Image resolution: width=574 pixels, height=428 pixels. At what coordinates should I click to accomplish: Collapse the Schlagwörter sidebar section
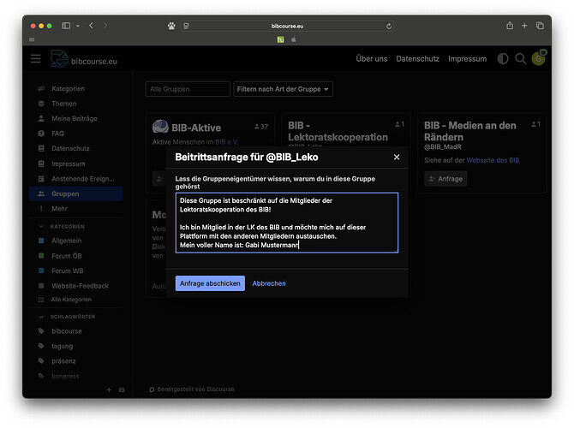[x=41, y=317]
